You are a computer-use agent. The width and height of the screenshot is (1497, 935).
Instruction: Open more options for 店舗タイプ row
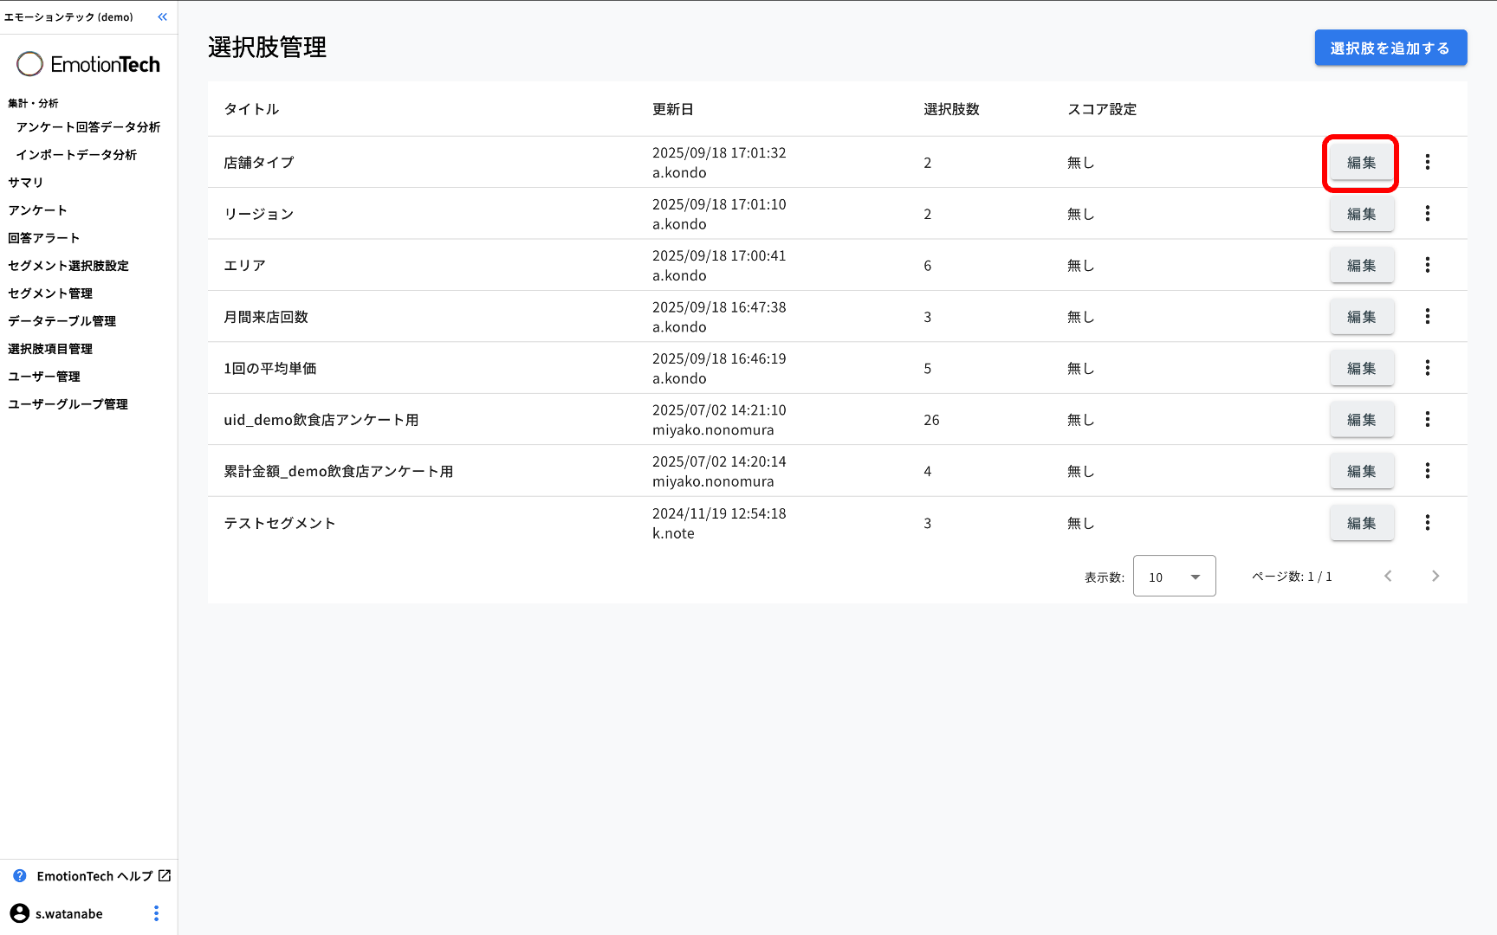coord(1427,162)
